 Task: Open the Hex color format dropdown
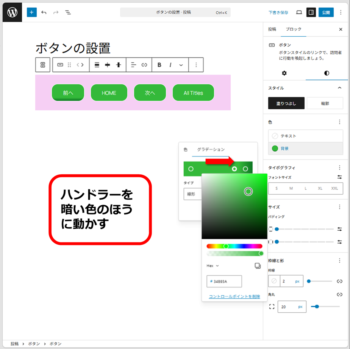click(x=213, y=266)
